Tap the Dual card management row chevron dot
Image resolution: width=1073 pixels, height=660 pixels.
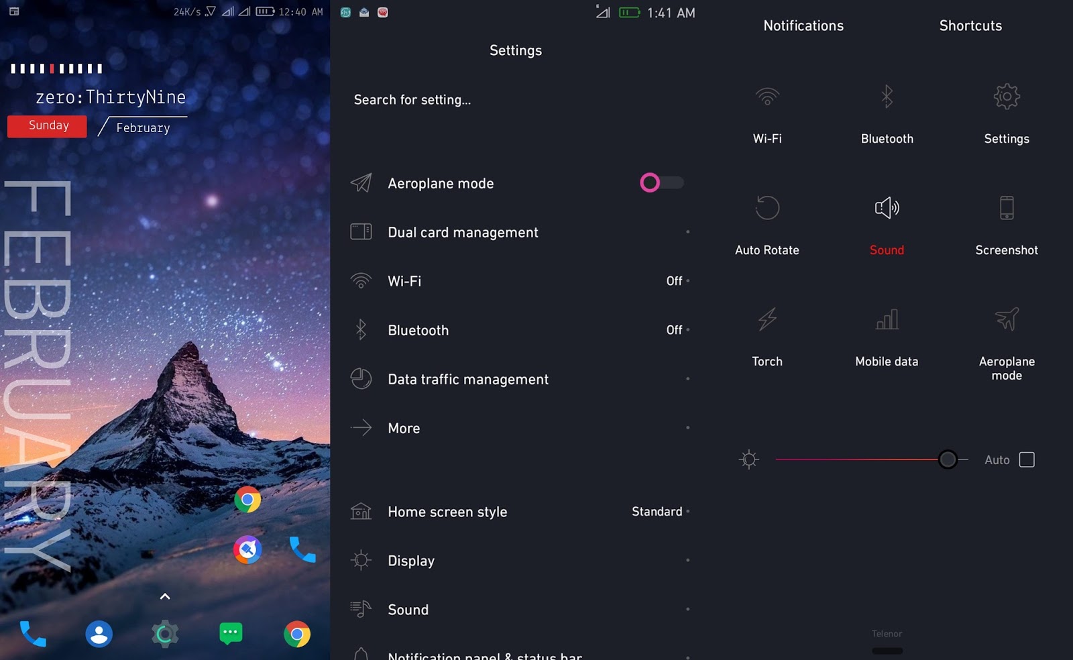point(687,232)
